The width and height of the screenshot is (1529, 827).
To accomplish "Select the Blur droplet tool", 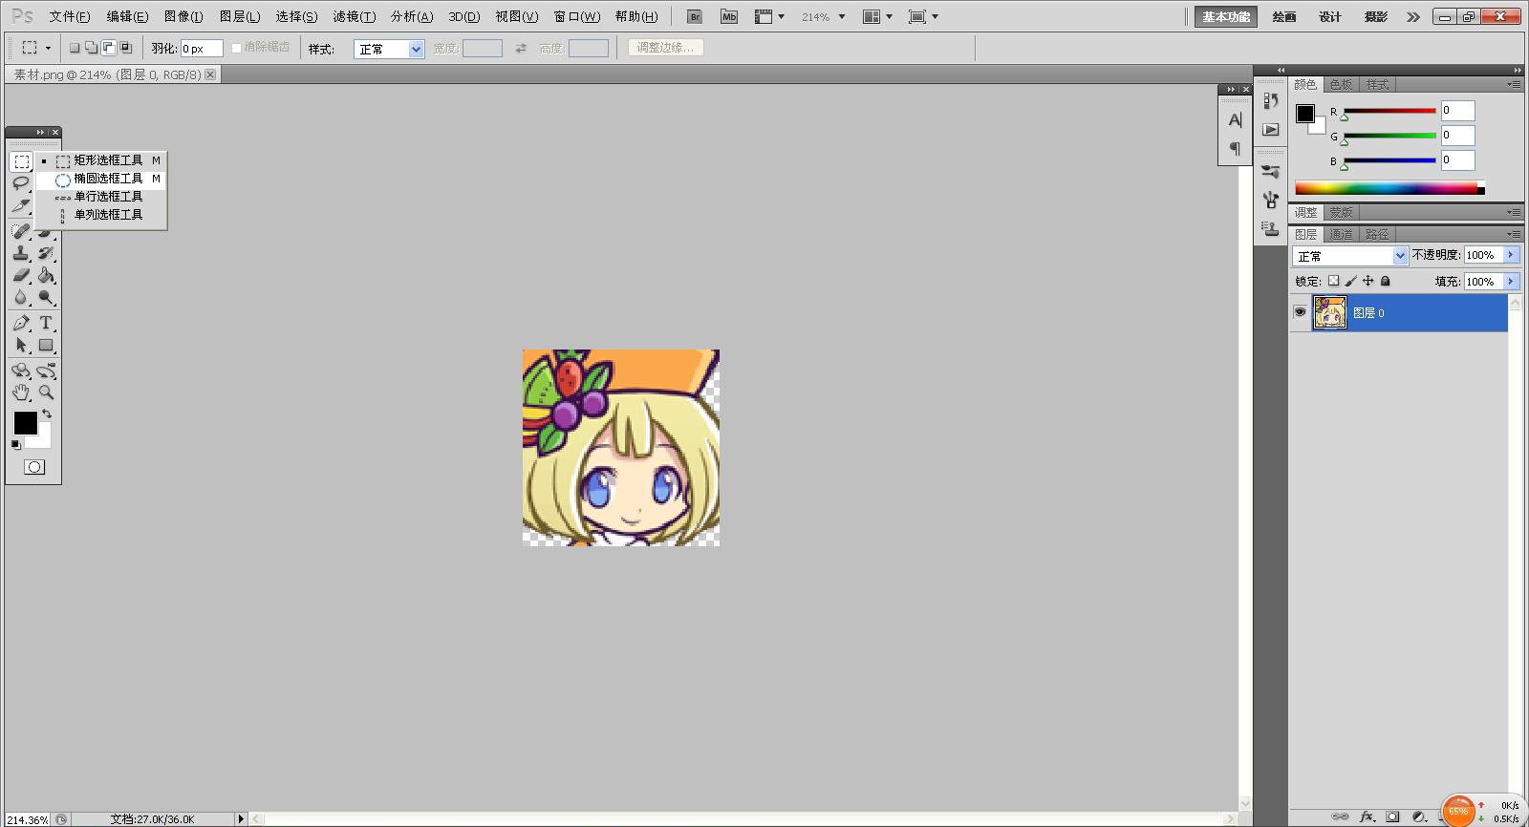I will click(21, 297).
